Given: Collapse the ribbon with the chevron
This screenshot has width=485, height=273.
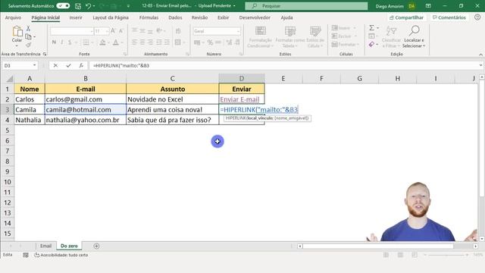Looking at the screenshot, I should click(480, 55).
